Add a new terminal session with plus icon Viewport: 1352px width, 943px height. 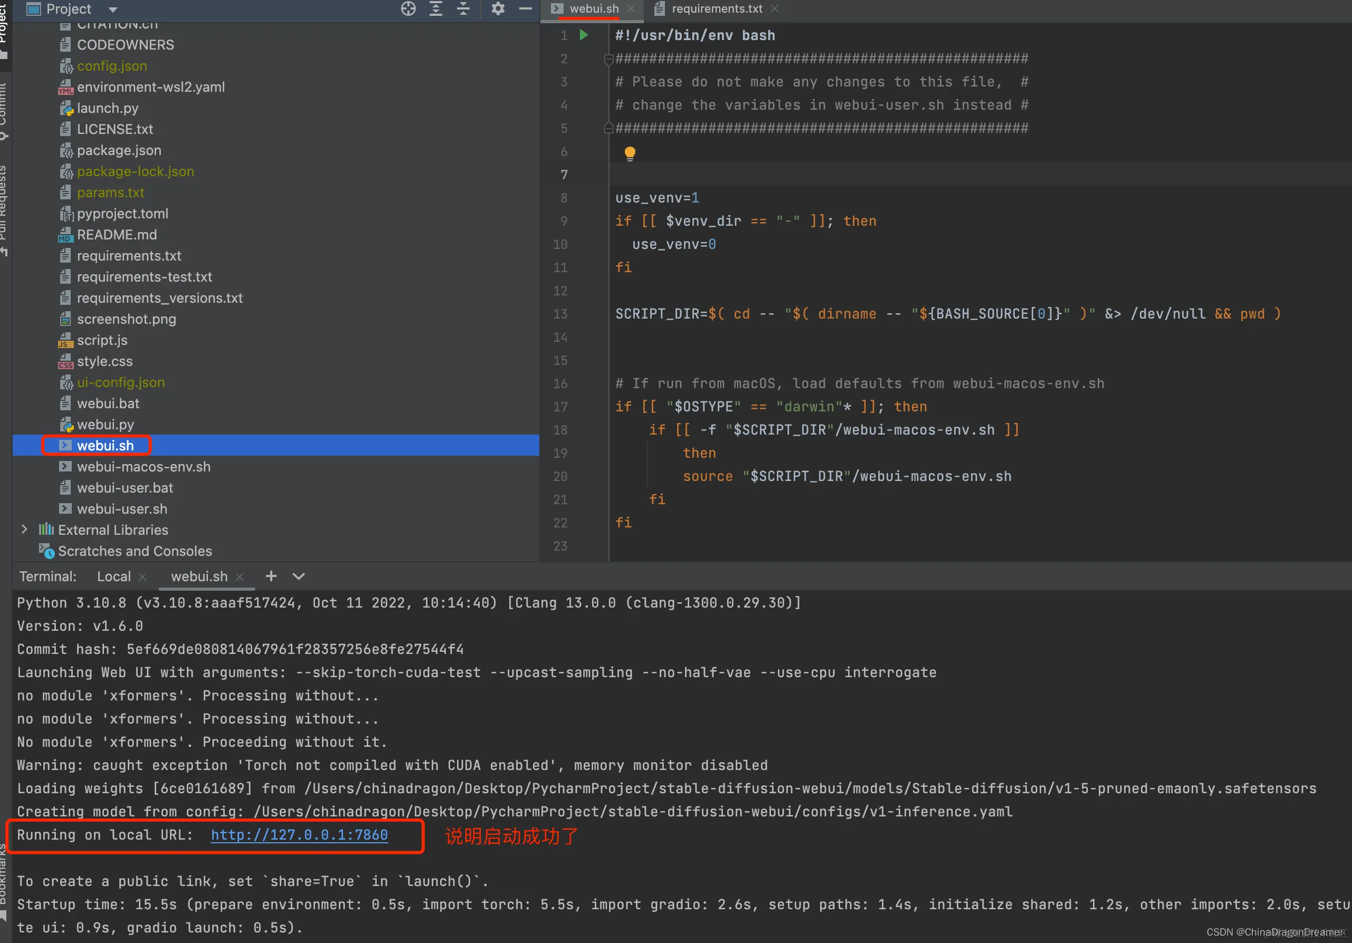coord(271,576)
